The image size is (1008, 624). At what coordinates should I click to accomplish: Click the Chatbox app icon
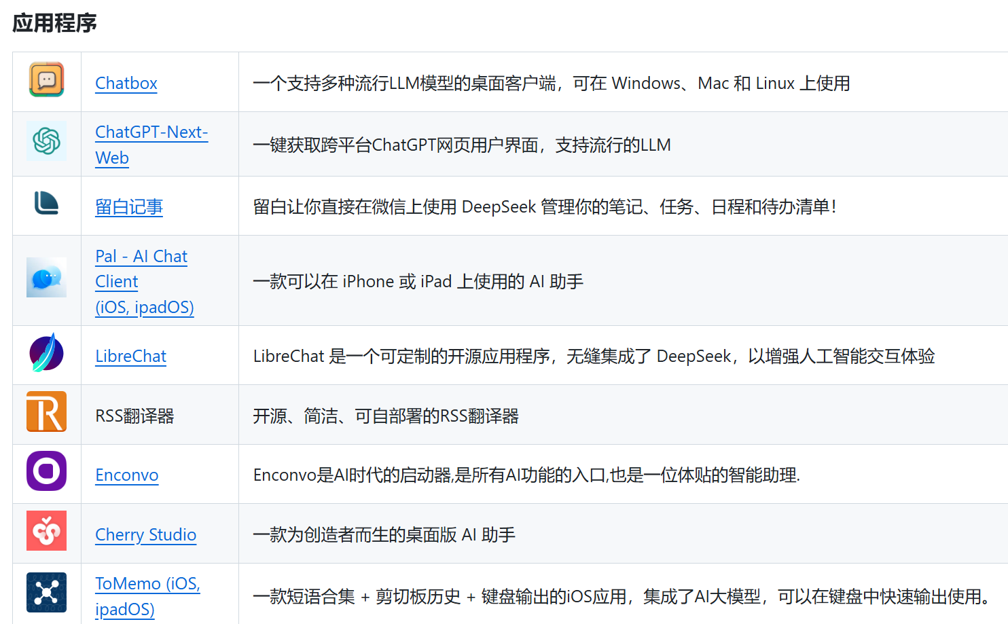[x=46, y=79]
